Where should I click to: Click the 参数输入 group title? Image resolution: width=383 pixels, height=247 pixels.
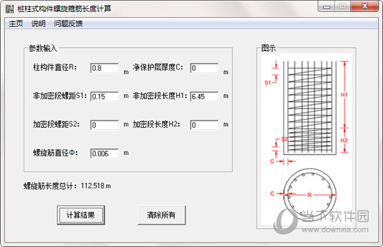click(43, 48)
